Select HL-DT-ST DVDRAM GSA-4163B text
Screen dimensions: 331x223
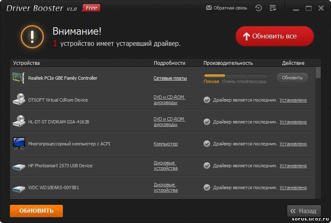pos(59,122)
